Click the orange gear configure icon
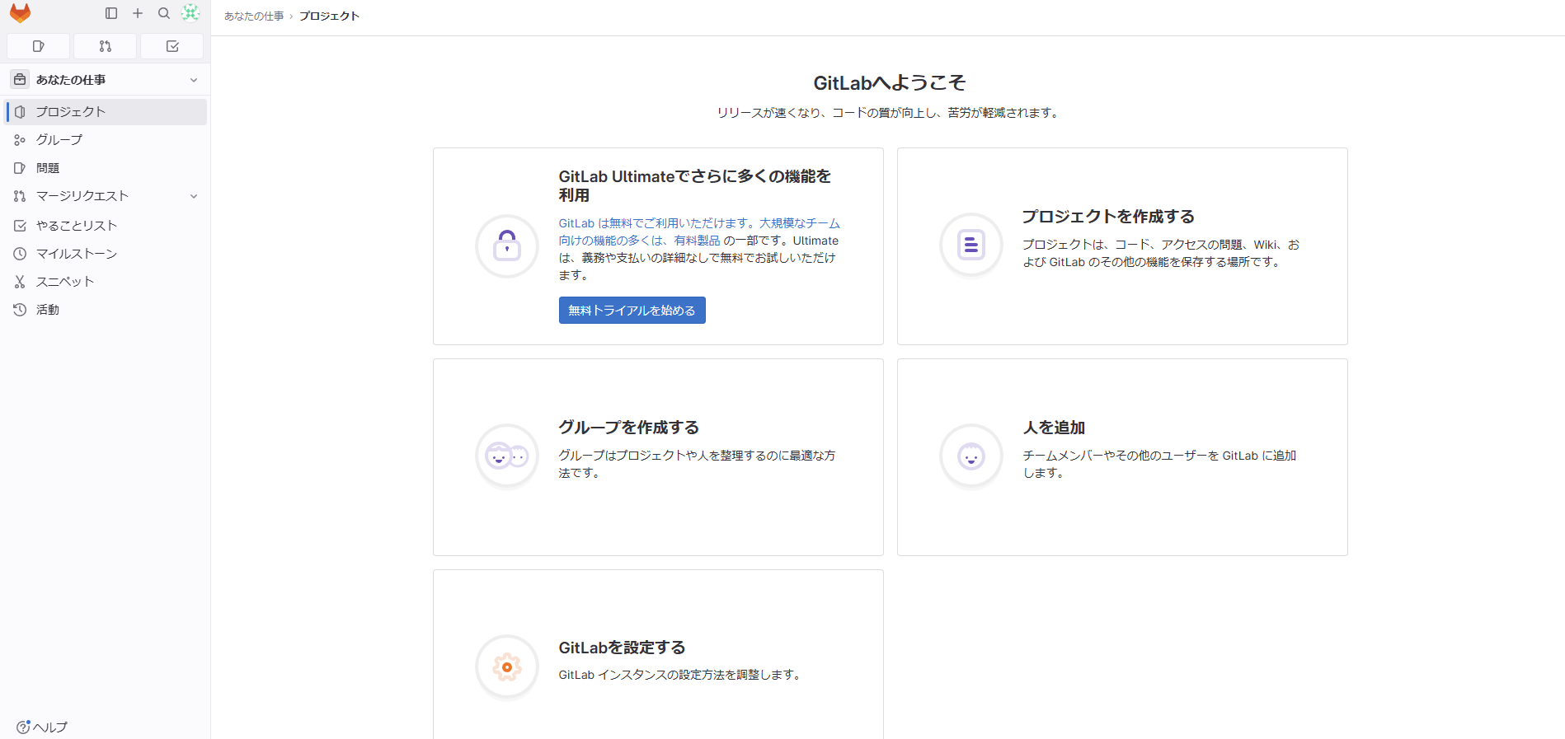 pyautogui.click(x=507, y=667)
